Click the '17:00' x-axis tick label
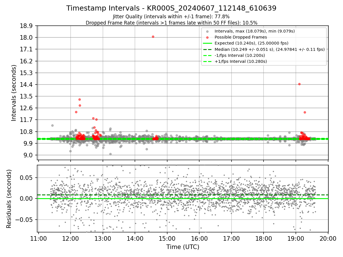The image size is (343, 257). tap(232, 239)
